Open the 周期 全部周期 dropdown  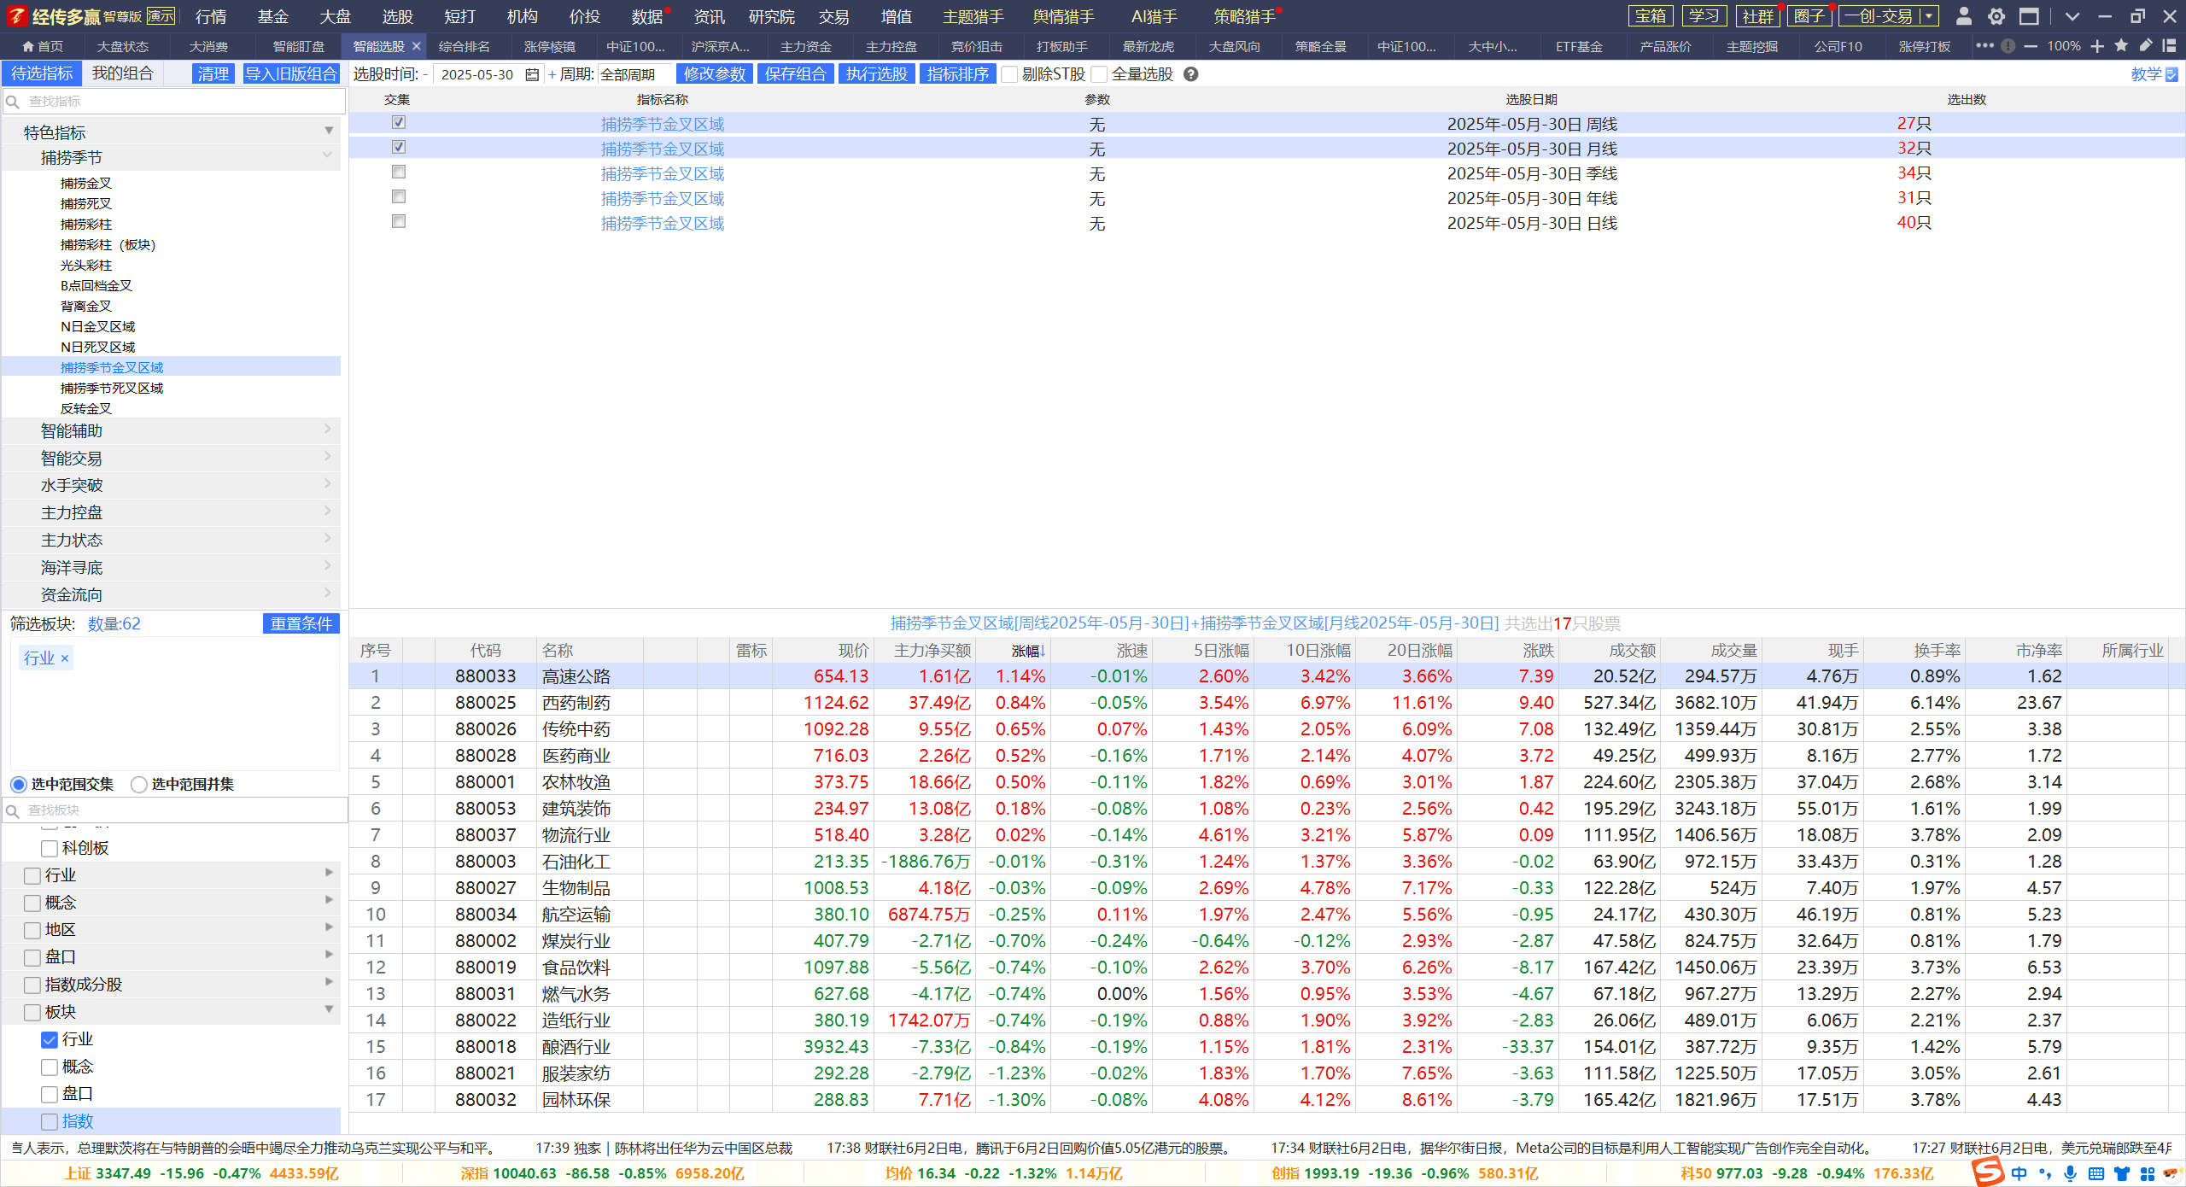pyautogui.click(x=635, y=75)
